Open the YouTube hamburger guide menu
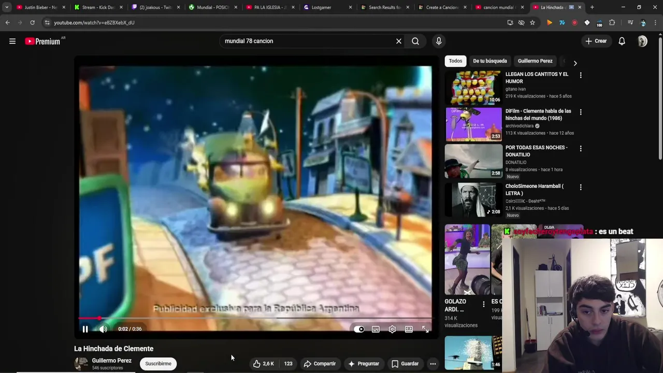 coord(12,41)
